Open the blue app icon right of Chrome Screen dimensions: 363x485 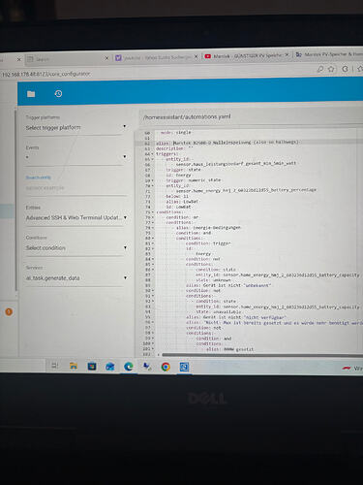click(x=184, y=367)
